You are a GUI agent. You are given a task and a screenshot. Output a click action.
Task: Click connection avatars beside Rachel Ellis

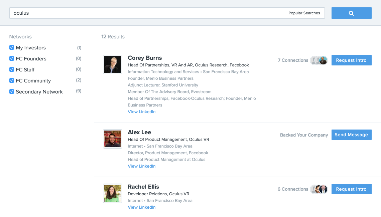coord(319,189)
